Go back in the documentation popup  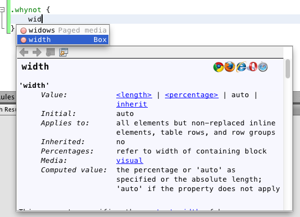24,52
